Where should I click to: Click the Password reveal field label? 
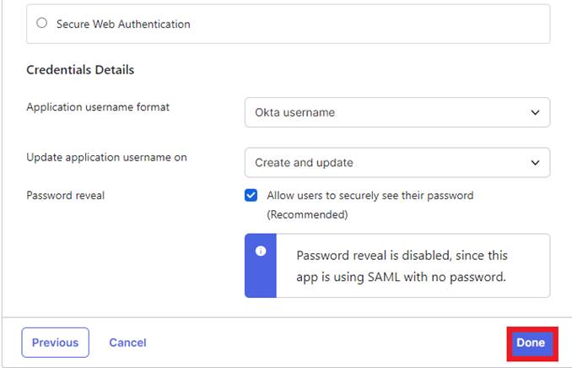[x=65, y=195]
